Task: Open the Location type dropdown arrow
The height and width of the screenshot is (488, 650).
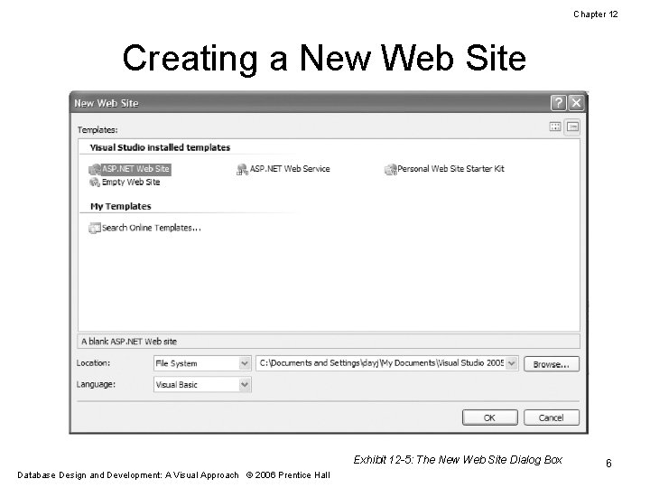Action: tap(245, 363)
